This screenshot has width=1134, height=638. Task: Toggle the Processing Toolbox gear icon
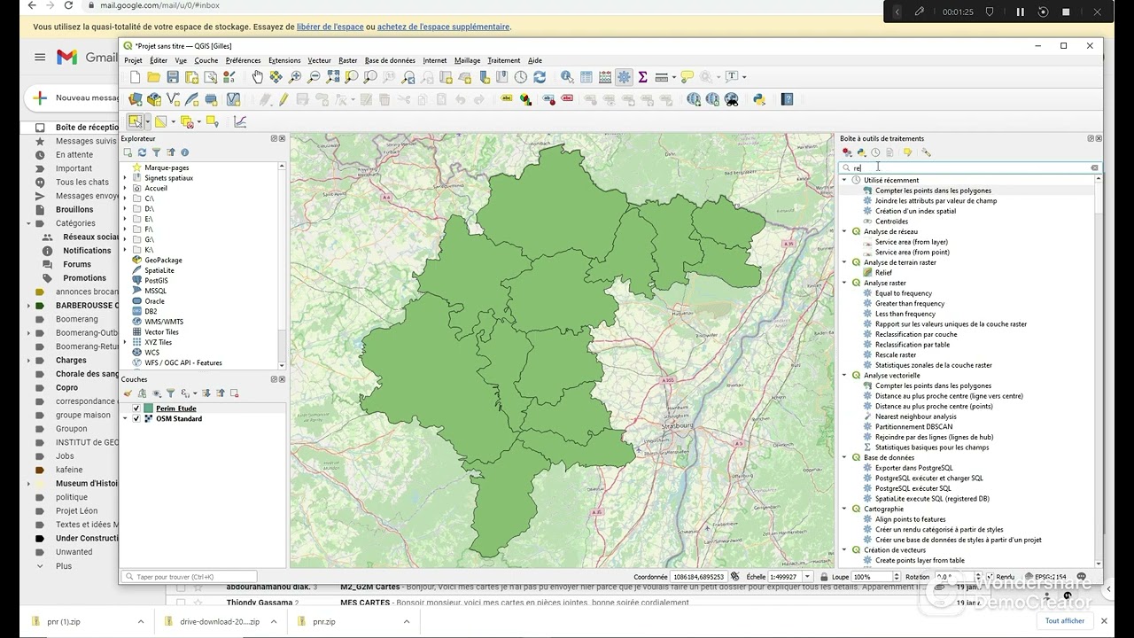click(x=624, y=77)
